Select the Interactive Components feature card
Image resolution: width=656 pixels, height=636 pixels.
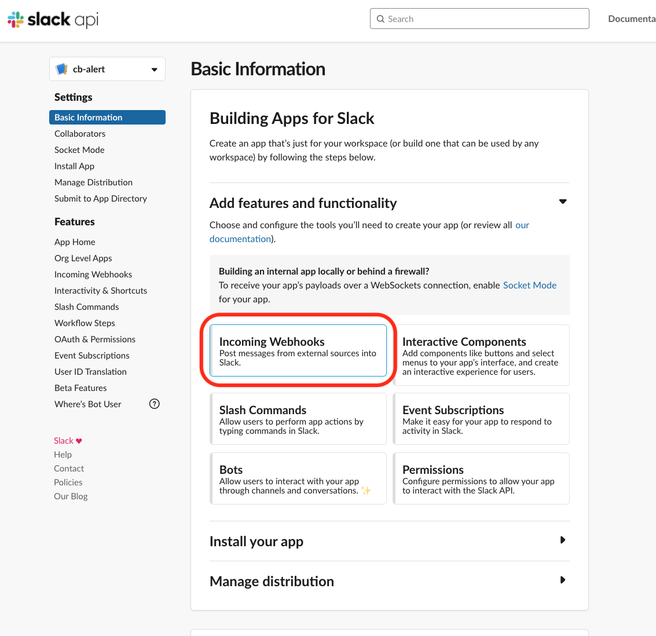[x=481, y=355]
